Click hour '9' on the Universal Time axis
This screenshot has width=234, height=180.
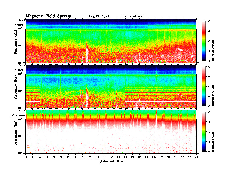(x=90, y=157)
